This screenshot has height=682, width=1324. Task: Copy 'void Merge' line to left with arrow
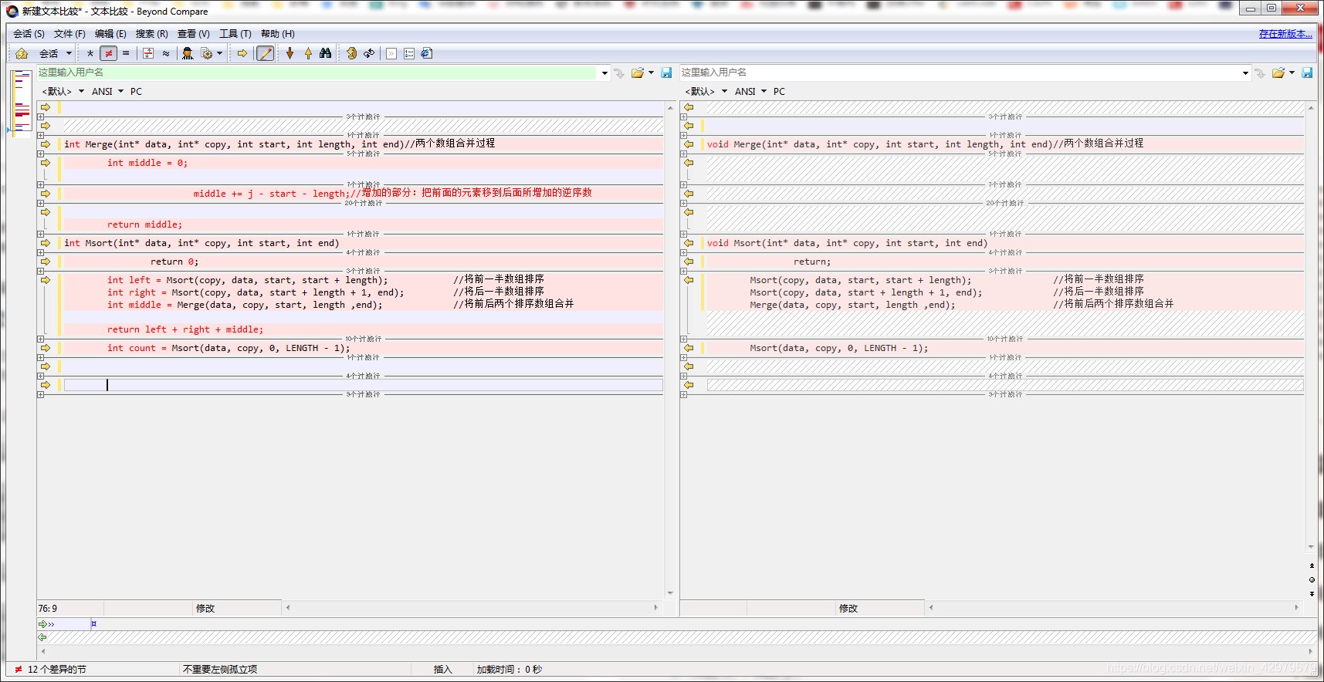pos(689,144)
